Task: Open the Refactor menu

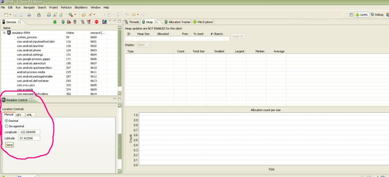Action: (x=66, y=7)
